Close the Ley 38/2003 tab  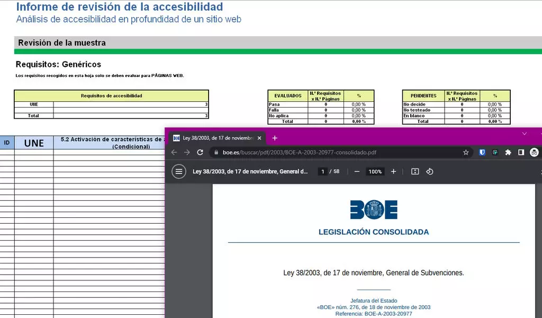[x=260, y=138]
